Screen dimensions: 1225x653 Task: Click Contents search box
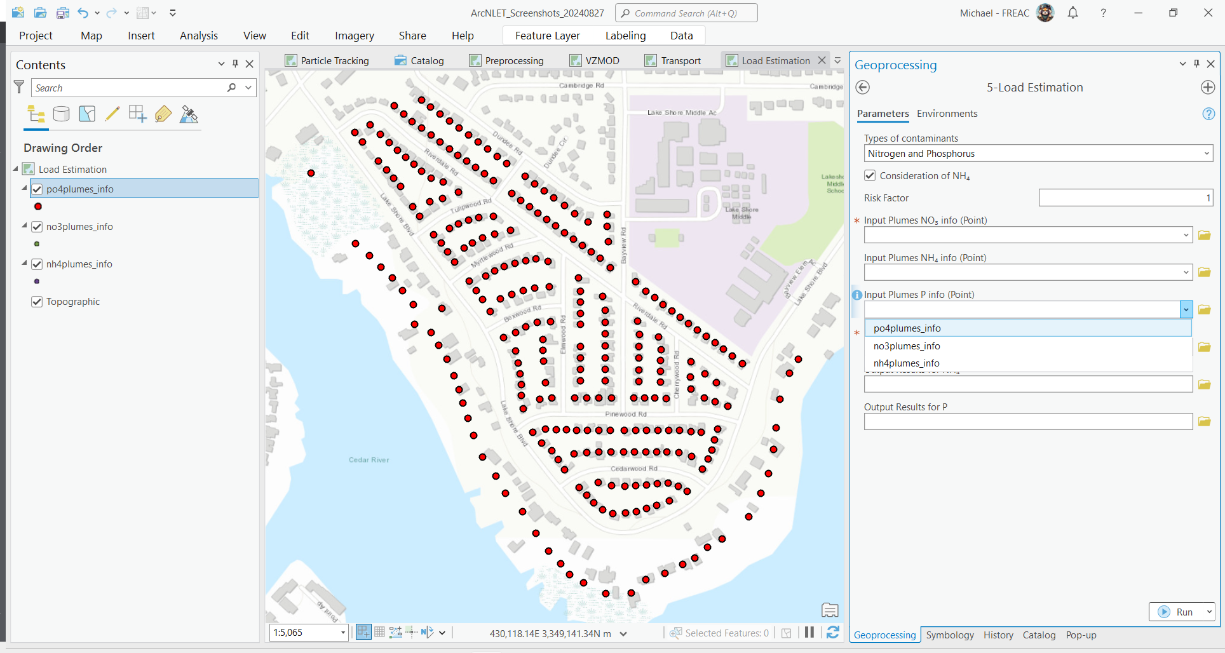(x=129, y=88)
